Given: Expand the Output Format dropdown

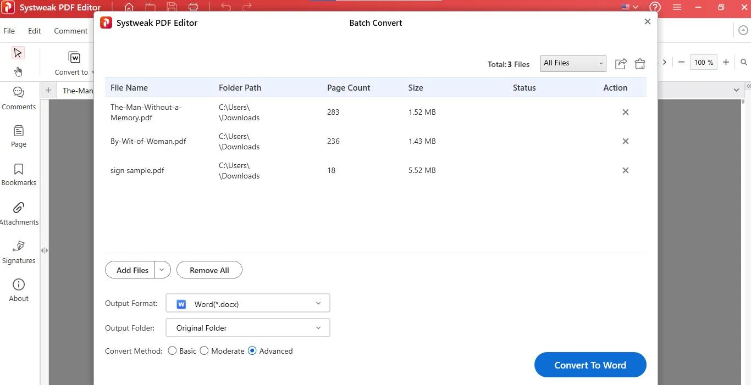Looking at the screenshot, I should click(x=247, y=304).
